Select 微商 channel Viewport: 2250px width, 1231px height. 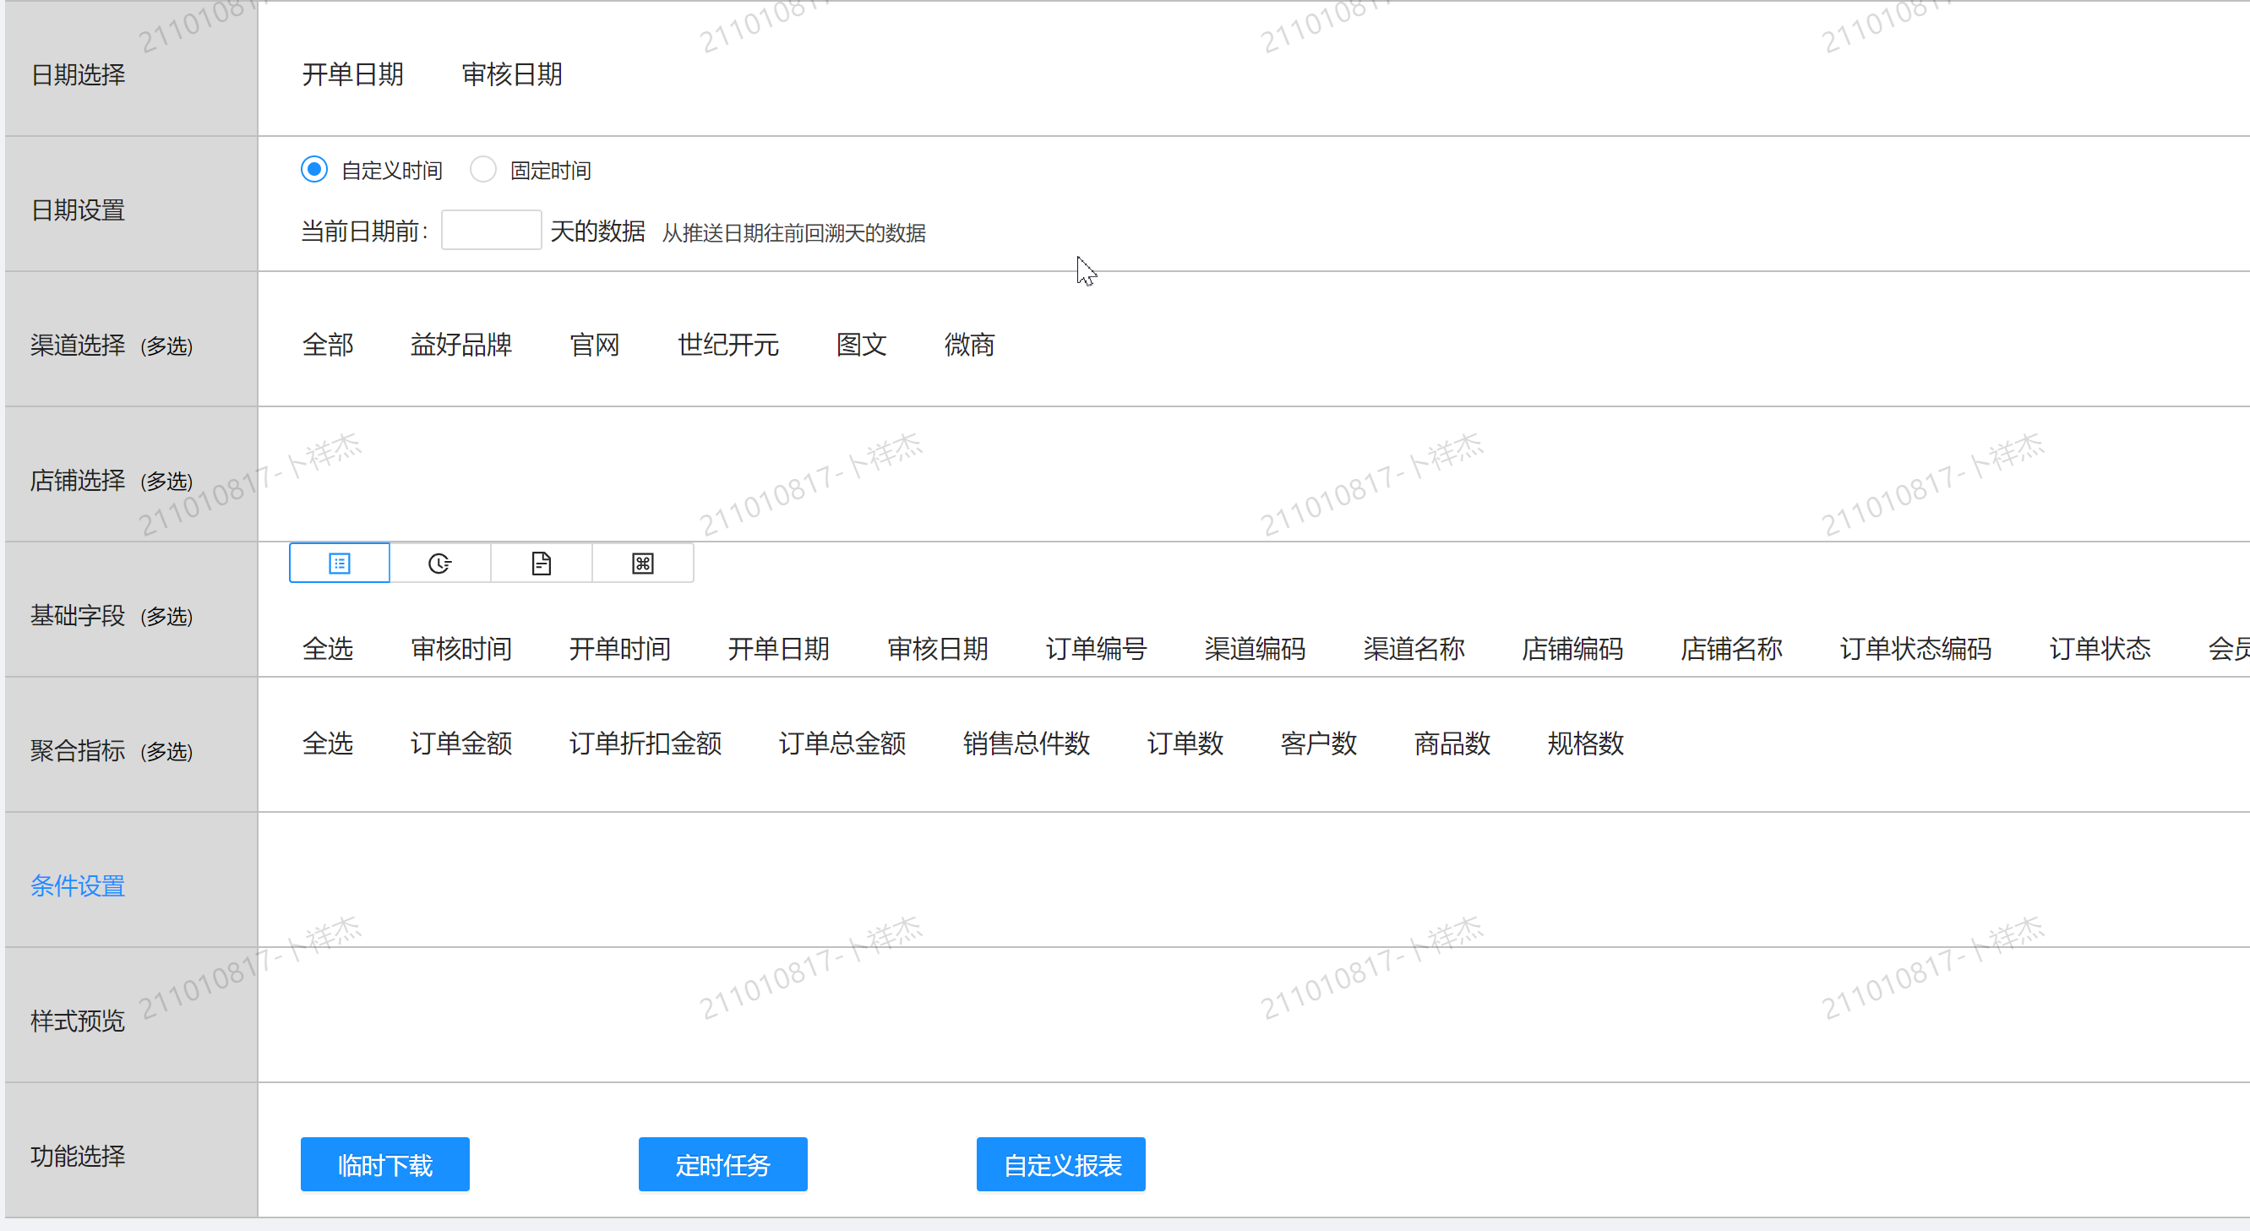coord(969,345)
